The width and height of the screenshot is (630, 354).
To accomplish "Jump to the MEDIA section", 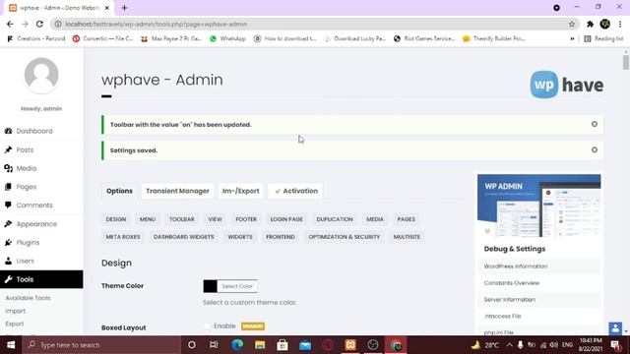I will click(x=375, y=219).
